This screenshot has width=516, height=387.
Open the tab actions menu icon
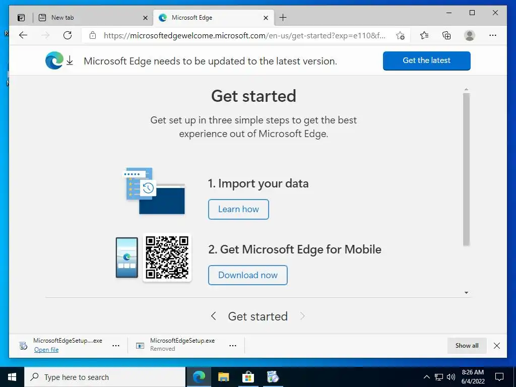[21, 18]
